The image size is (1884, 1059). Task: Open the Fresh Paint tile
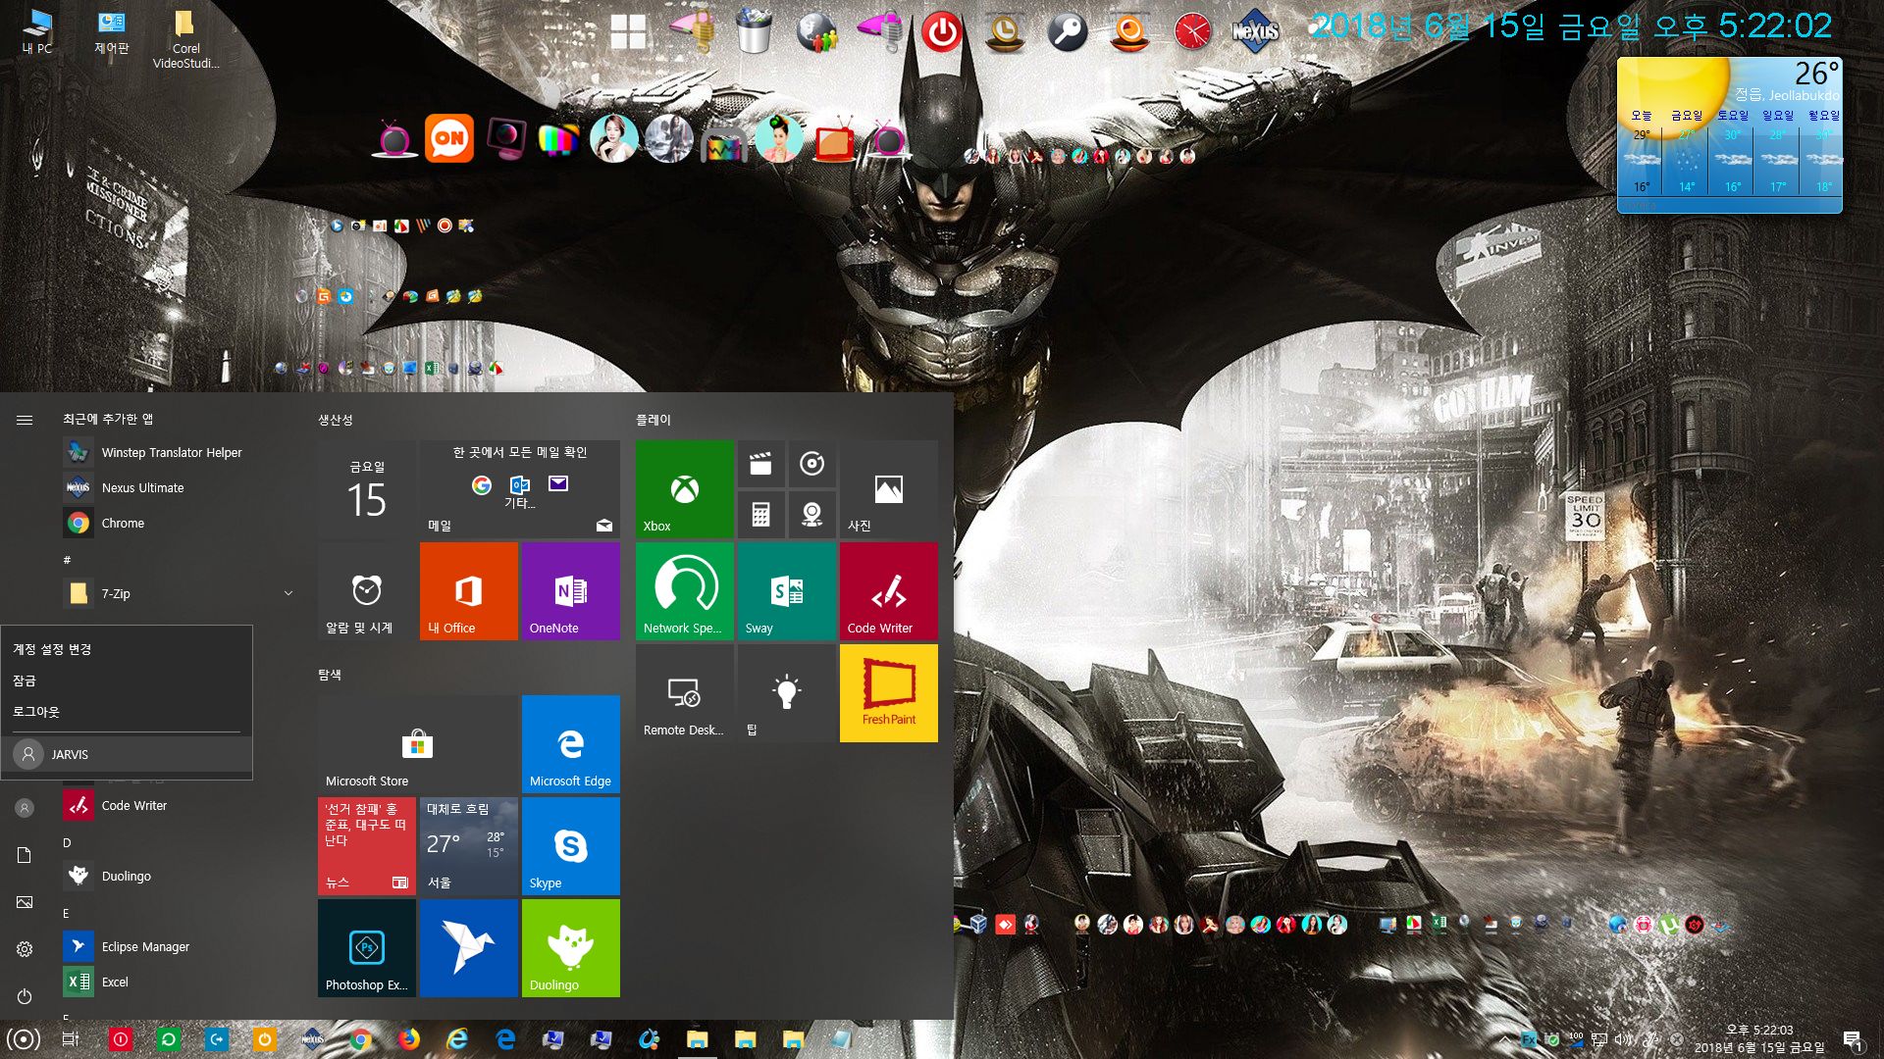point(888,693)
